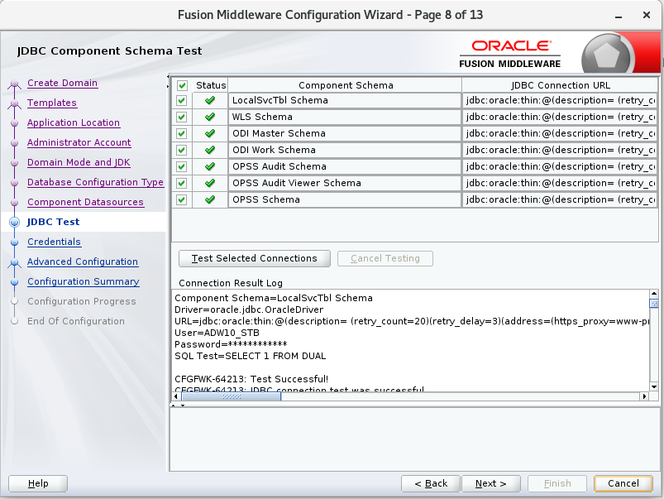Open Help
Image resolution: width=664 pixels, height=499 pixels.
[x=38, y=484]
